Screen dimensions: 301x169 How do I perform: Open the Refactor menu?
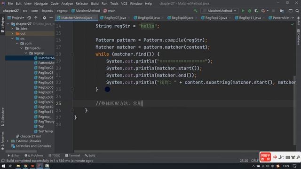tap(82, 3)
